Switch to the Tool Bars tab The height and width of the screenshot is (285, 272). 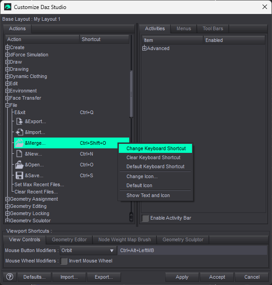click(213, 29)
